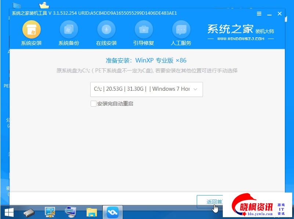Open the memory chip taskbar icon

[x=29, y=212]
